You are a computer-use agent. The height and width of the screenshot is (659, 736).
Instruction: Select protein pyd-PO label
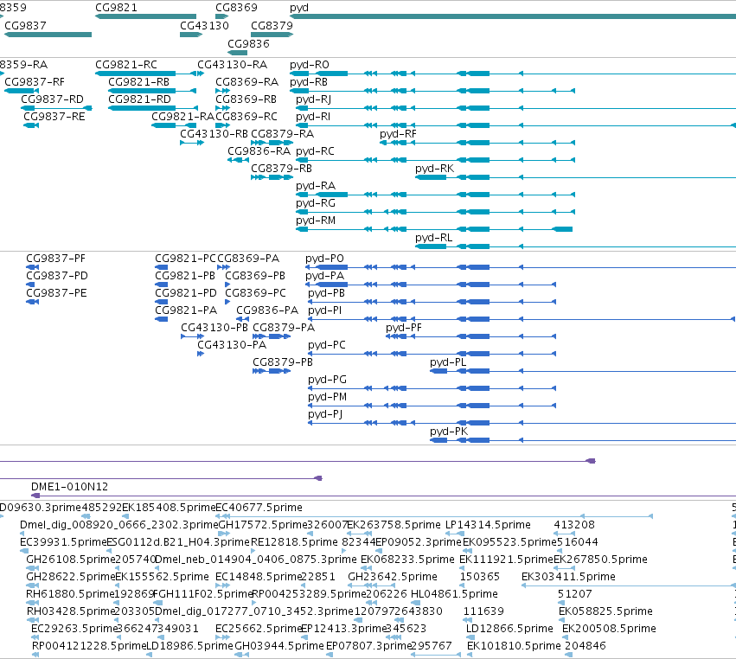click(x=324, y=259)
